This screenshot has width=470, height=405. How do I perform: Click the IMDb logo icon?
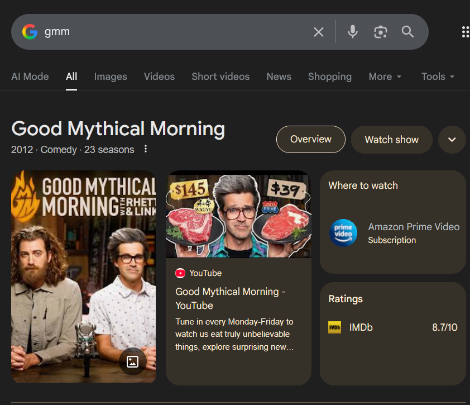(x=334, y=327)
